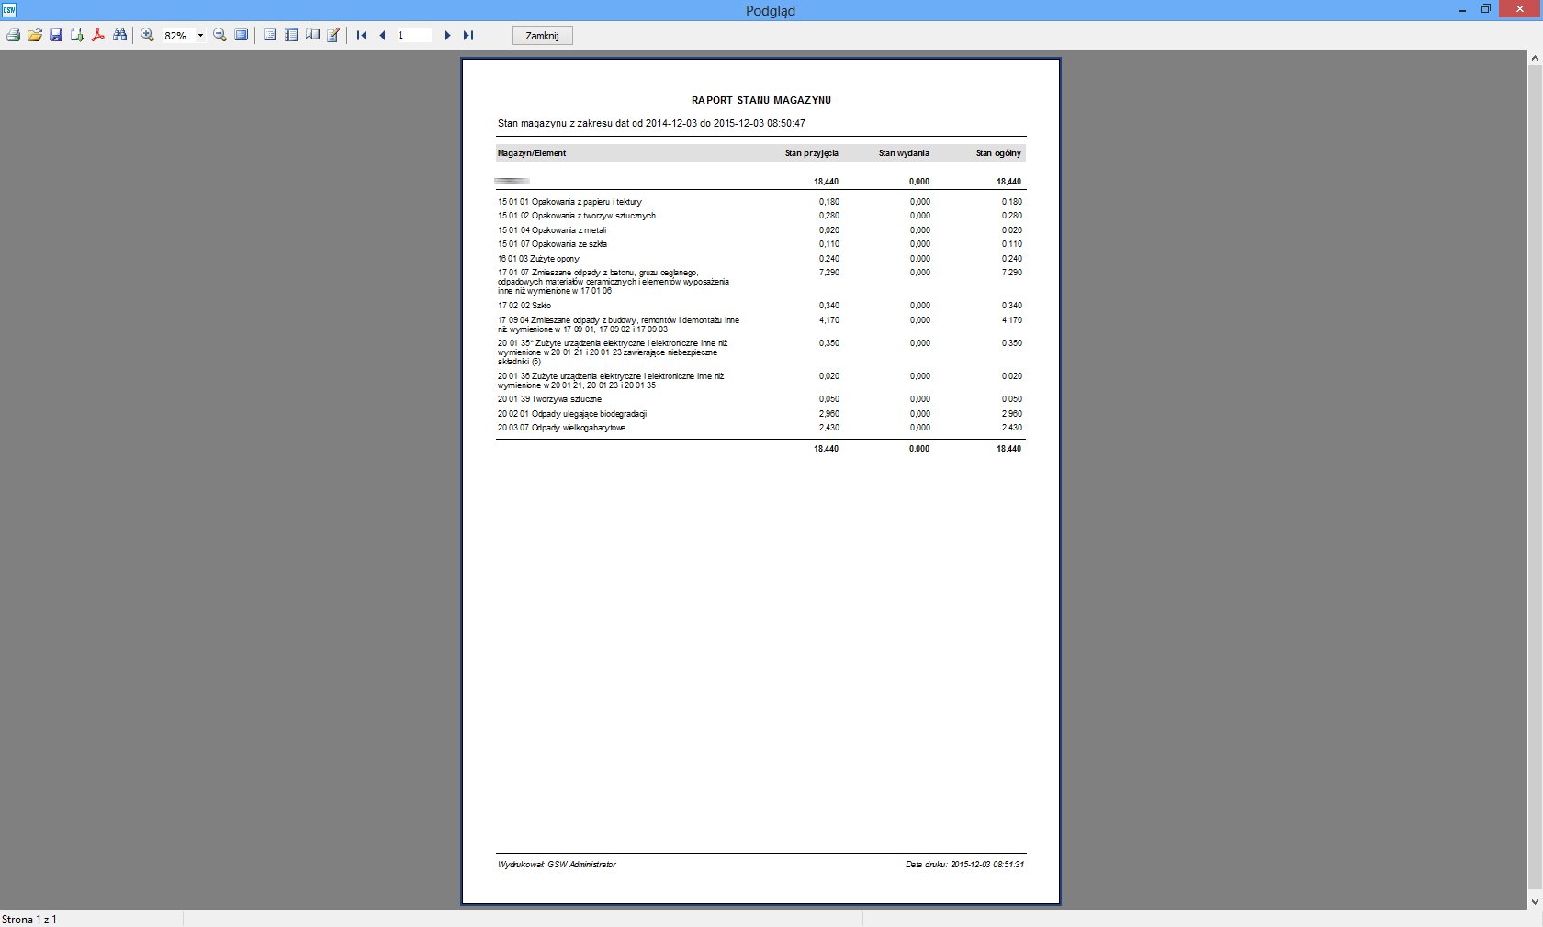Open the Find tool with the binoculars icon

(x=119, y=35)
